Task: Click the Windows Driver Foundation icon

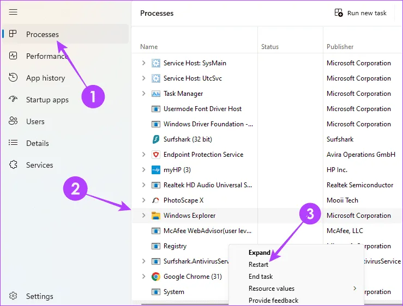Action: [x=156, y=124]
